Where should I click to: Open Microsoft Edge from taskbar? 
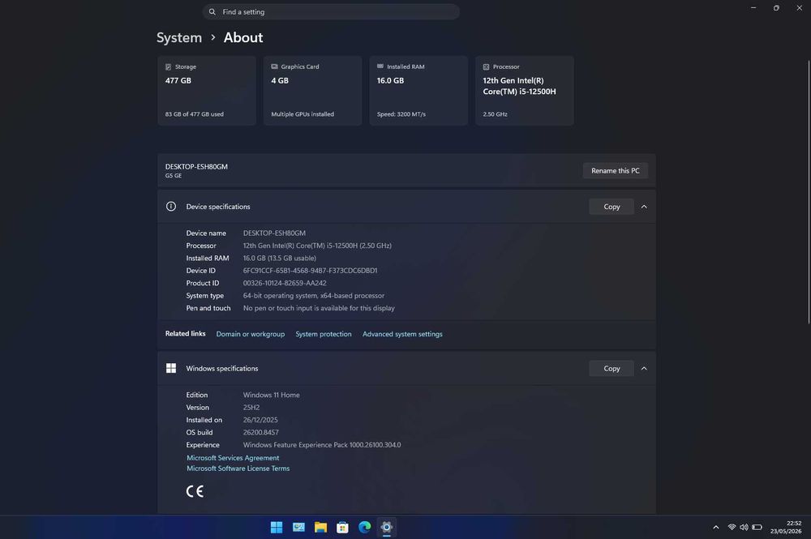click(x=365, y=527)
